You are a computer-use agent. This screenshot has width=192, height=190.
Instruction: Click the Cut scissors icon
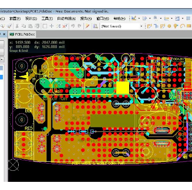pyautogui.click(x=17, y=26)
